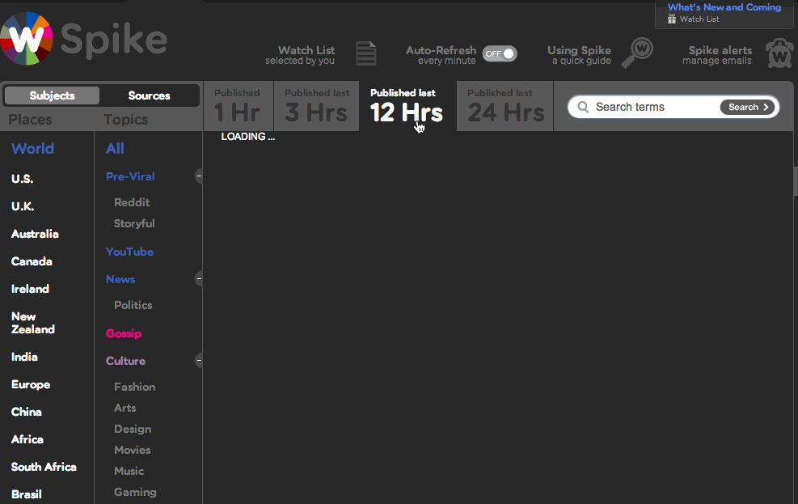Select the Published last 24 Hrs filter
798x504 pixels.
coord(504,106)
